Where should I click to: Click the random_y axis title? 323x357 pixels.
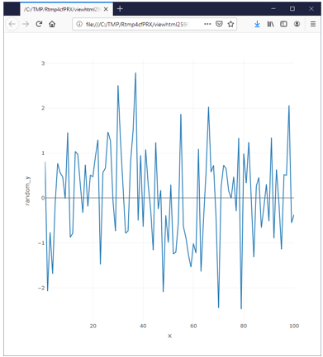28,191
